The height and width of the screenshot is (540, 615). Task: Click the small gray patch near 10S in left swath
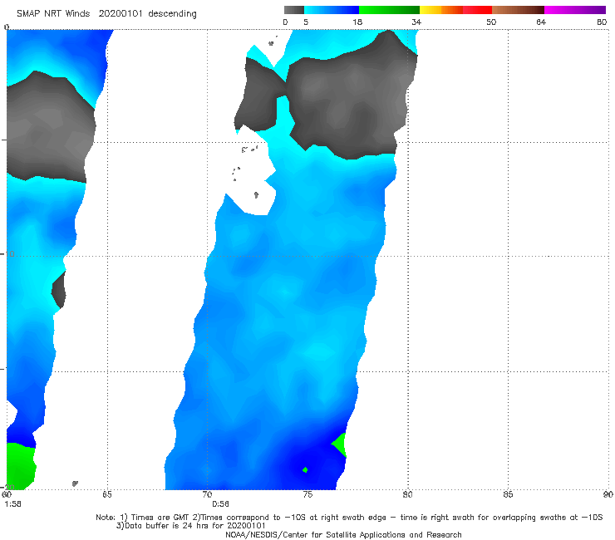(x=59, y=289)
